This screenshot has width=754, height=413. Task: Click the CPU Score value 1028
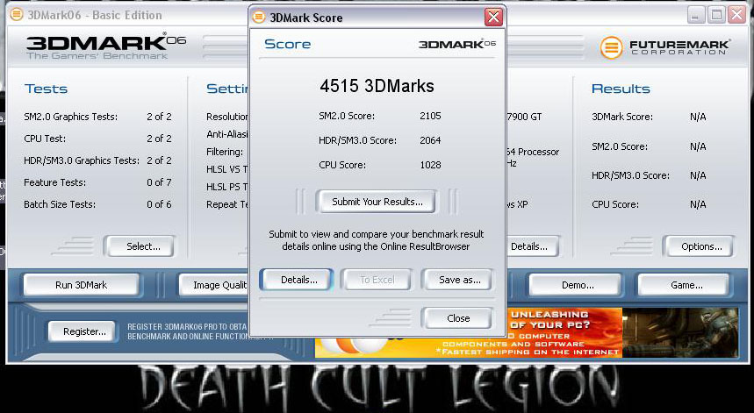430,165
